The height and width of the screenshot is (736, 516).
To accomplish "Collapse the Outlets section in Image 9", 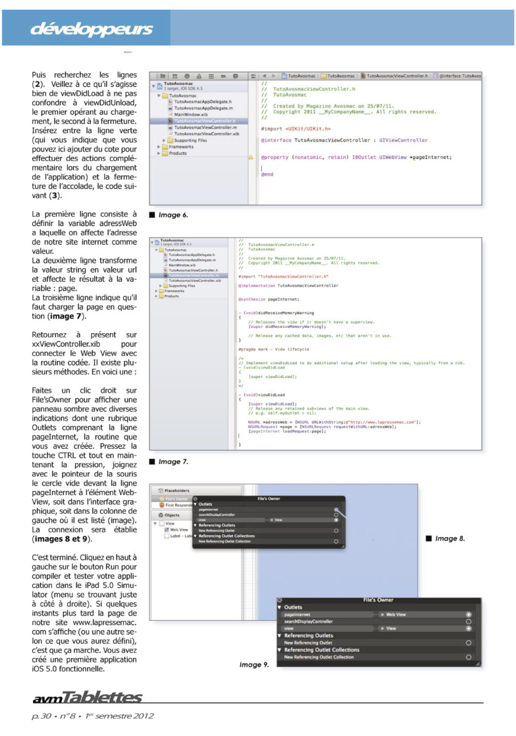I will [279, 607].
